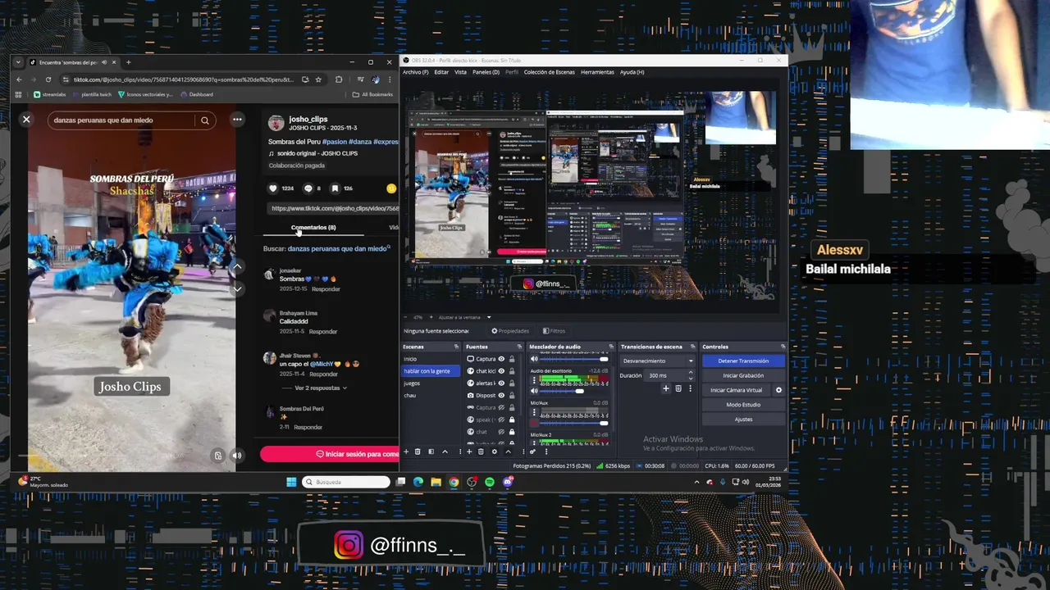This screenshot has width=1050, height=590.
Task: Select the juegos scene
Action: click(x=412, y=383)
